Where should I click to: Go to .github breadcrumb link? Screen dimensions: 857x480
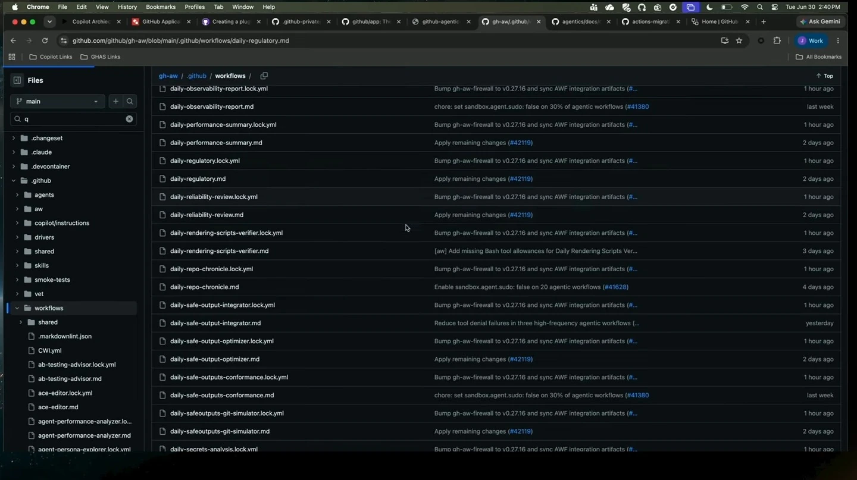point(196,76)
